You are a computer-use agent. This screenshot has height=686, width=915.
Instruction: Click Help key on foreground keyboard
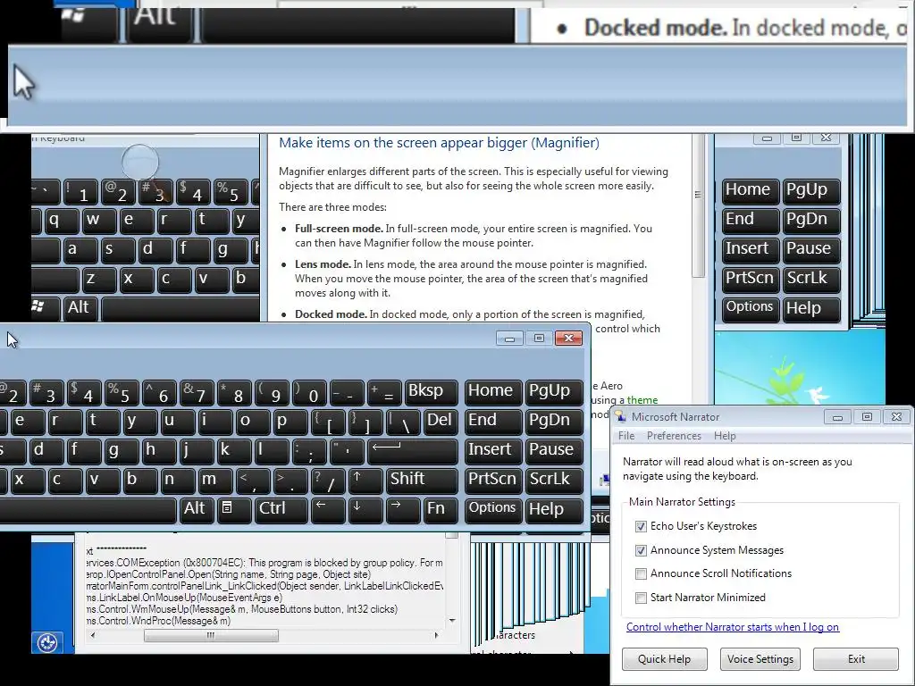pyautogui.click(x=553, y=509)
